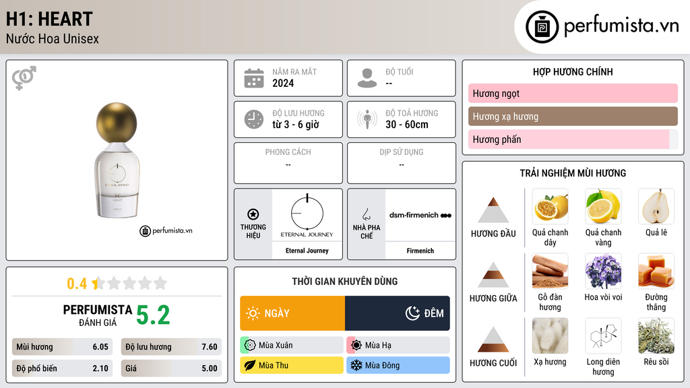This screenshot has width=690, height=388.
Task: Select the Hương xạ hương accord bar
Action: (573, 117)
